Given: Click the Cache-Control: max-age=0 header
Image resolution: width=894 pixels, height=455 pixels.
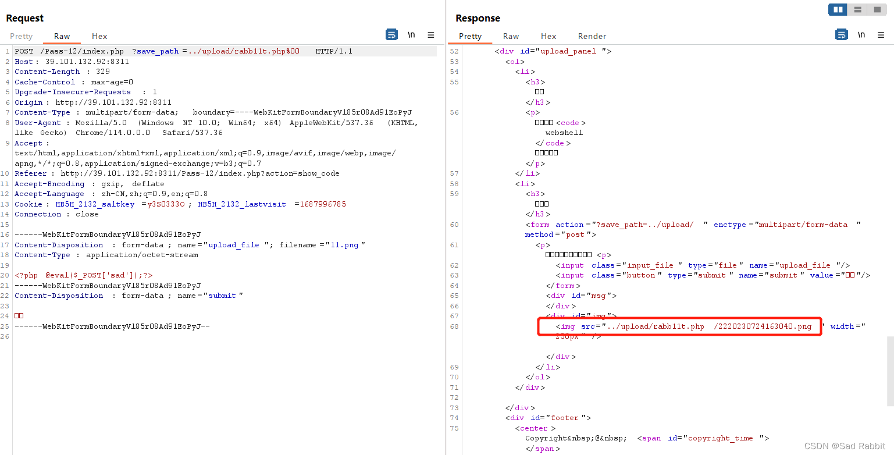Looking at the screenshot, I should [74, 82].
